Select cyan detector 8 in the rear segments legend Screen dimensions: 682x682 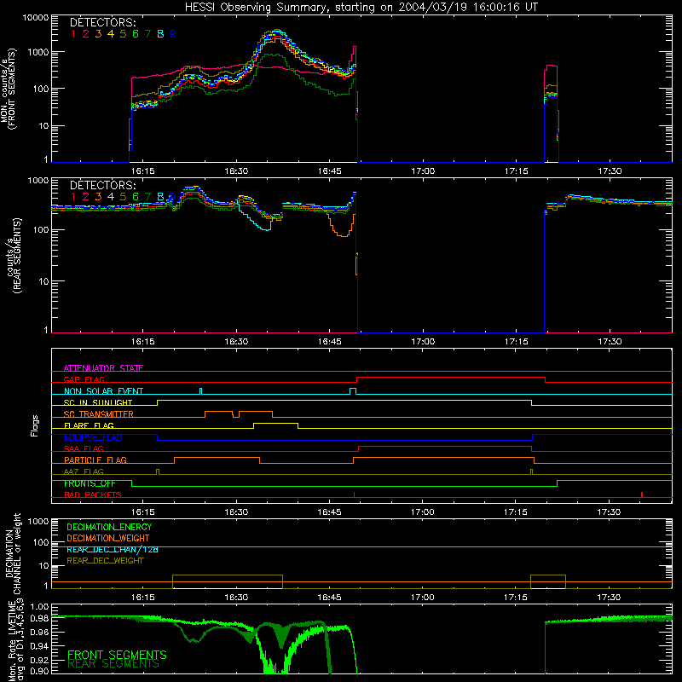160,197
